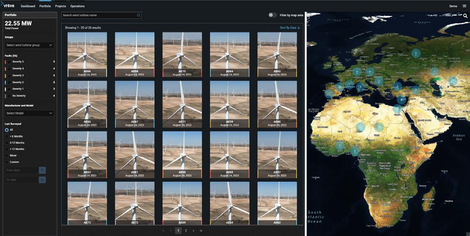
Task: Open the hamburger menu next to Demo
Action: point(464,6)
